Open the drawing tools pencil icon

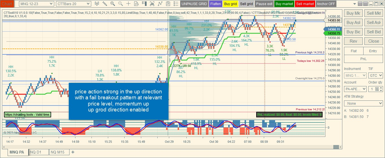click(105, 4)
